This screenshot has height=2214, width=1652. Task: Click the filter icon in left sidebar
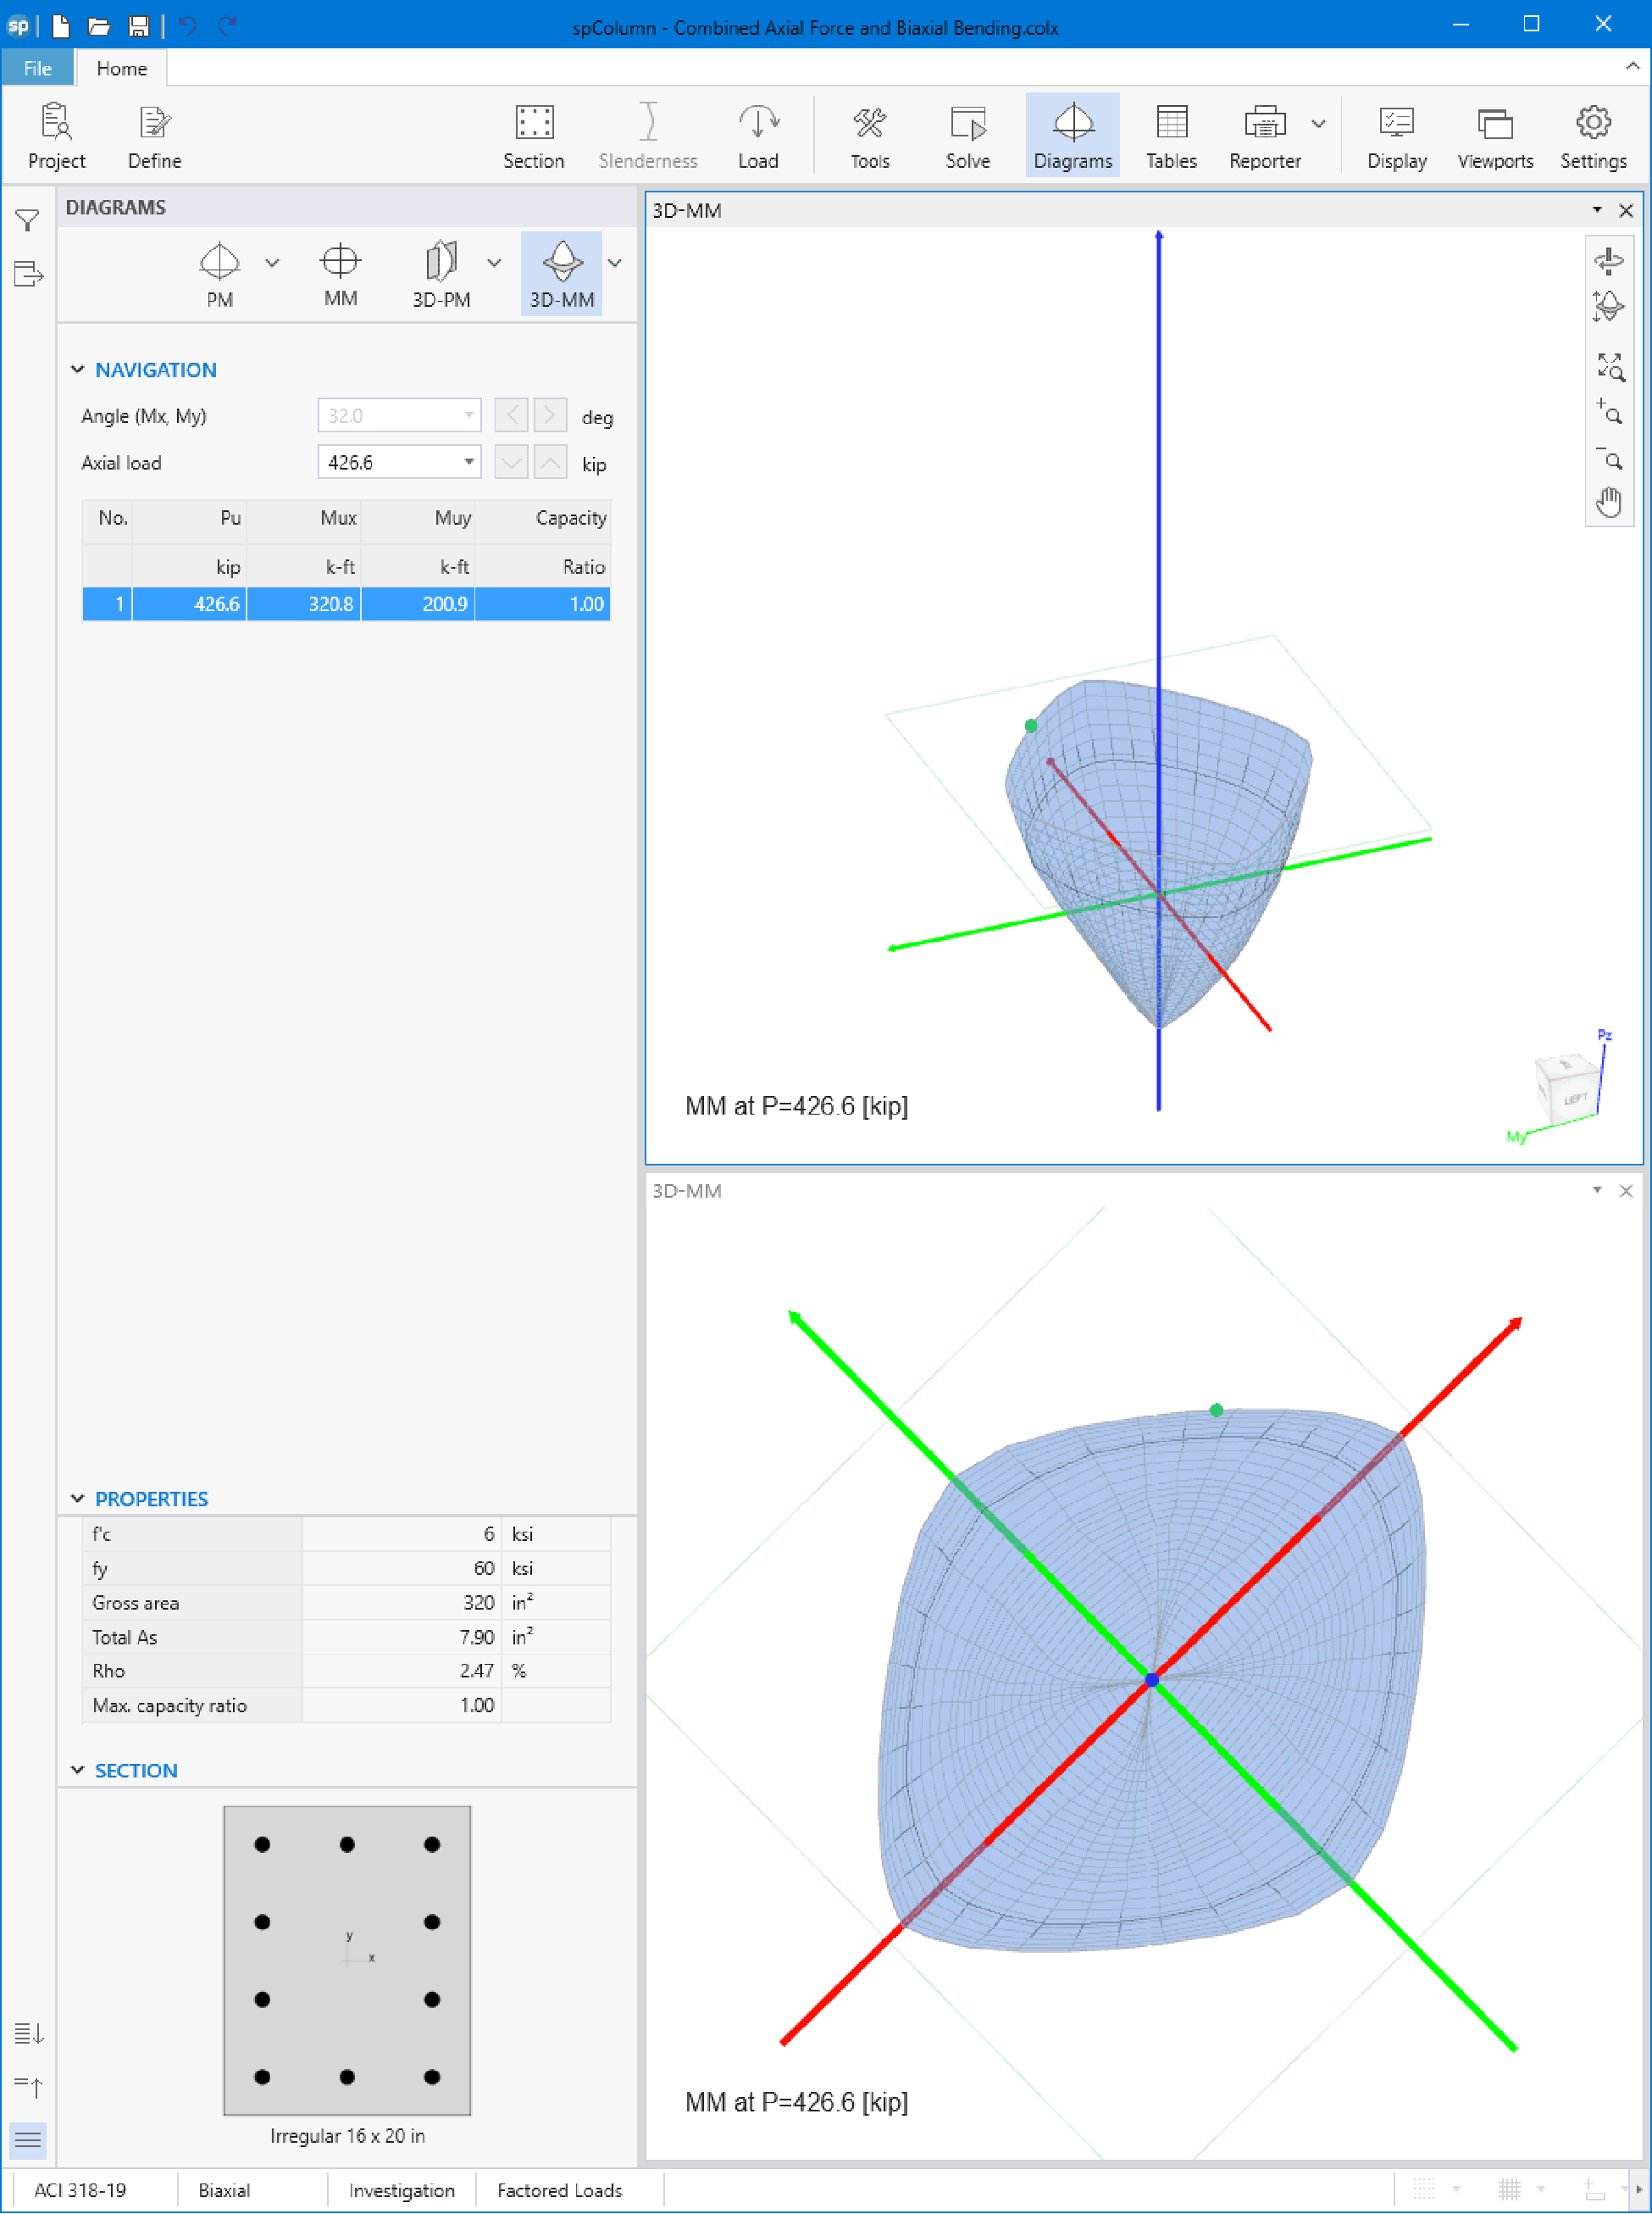tap(28, 220)
